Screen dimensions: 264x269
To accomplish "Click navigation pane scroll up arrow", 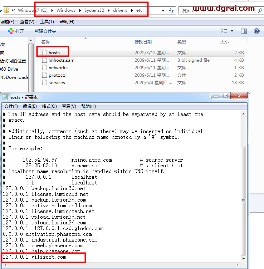I will [31, 41].
